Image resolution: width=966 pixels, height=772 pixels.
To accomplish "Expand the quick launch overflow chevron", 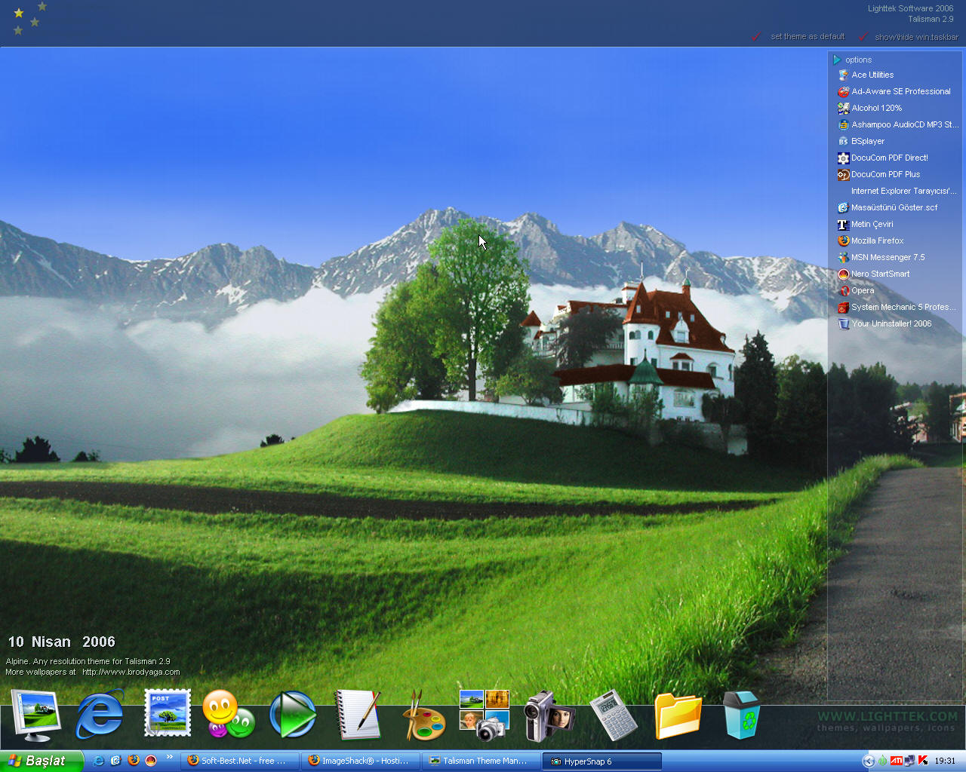I will tap(169, 757).
